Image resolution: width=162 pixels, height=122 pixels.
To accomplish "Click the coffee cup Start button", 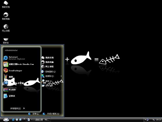I will tap(6, 119).
